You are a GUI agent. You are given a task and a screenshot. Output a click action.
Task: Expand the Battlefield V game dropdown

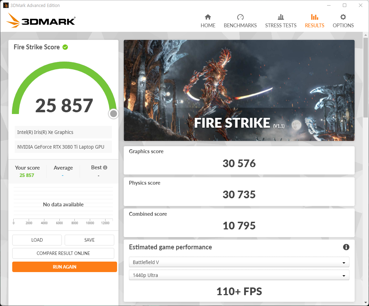tap(239, 262)
